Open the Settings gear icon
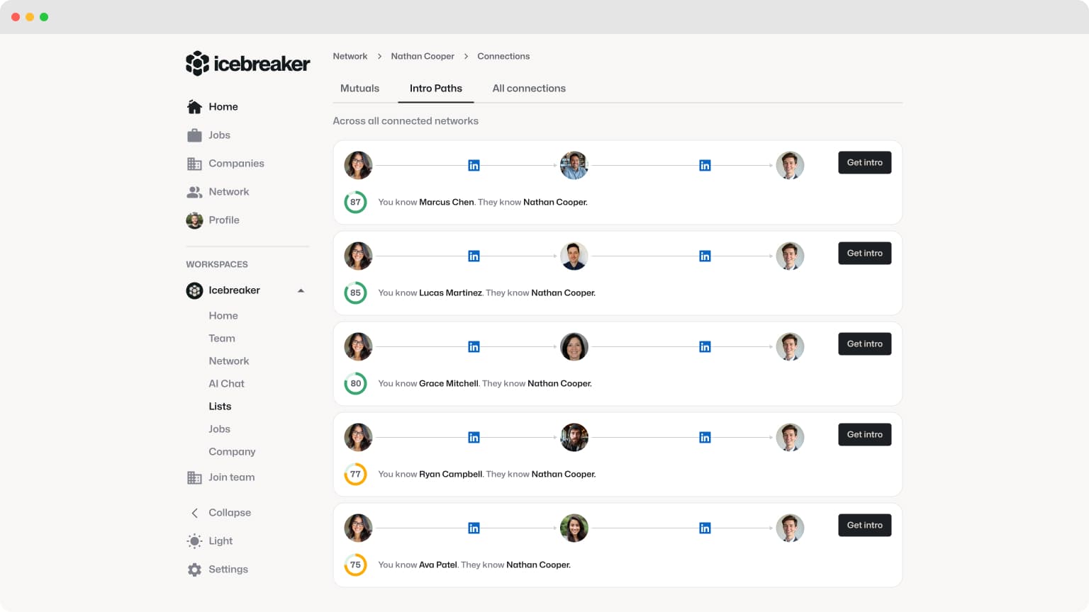Image resolution: width=1089 pixels, height=612 pixels. pos(194,569)
